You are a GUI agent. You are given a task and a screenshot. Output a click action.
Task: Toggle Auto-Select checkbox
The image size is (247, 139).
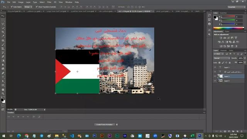12,7
